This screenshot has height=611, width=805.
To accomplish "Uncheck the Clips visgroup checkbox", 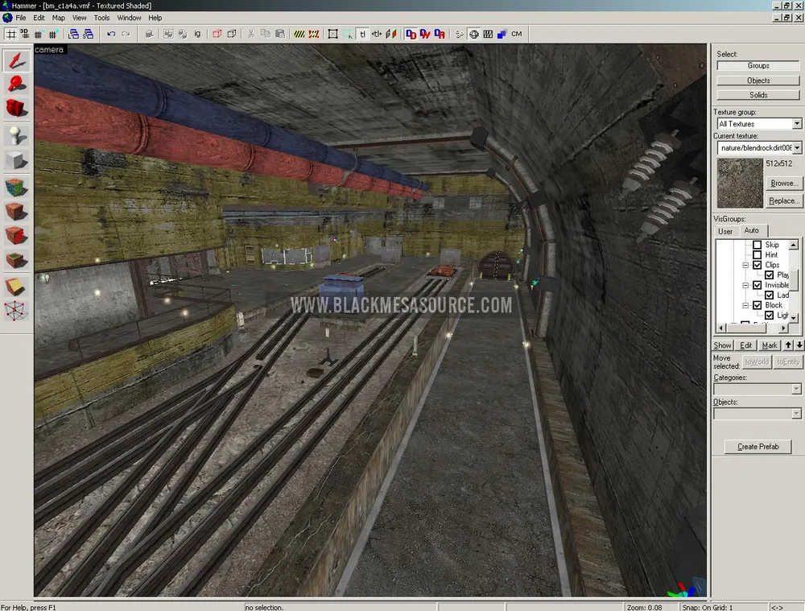I will 757,265.
